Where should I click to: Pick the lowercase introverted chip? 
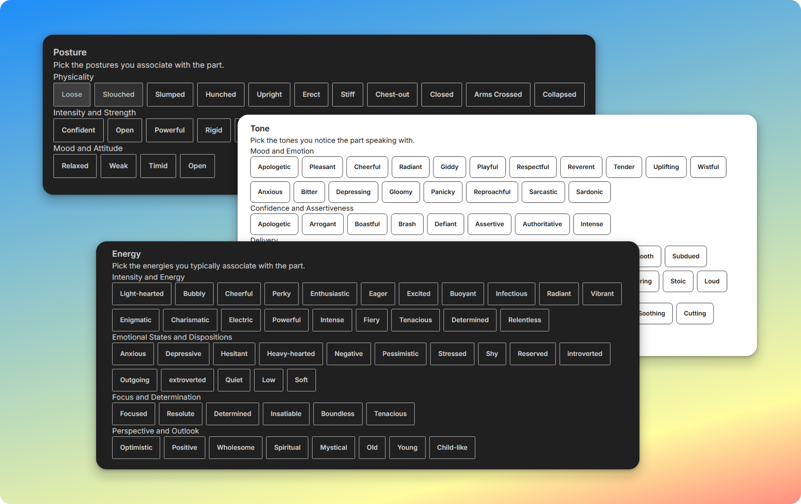click(x=584, y=354)
